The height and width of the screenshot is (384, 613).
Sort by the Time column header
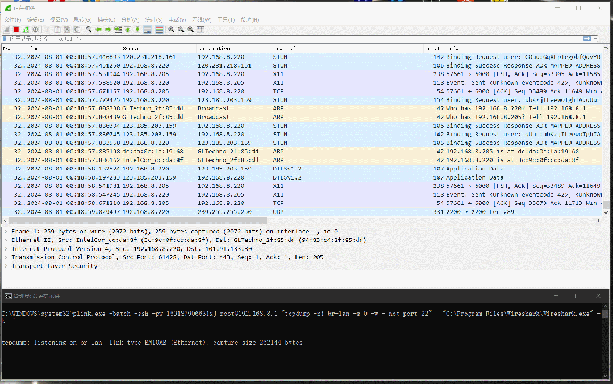73,48
